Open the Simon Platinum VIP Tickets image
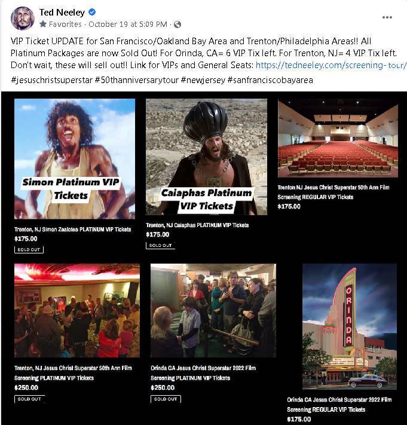 75,159
